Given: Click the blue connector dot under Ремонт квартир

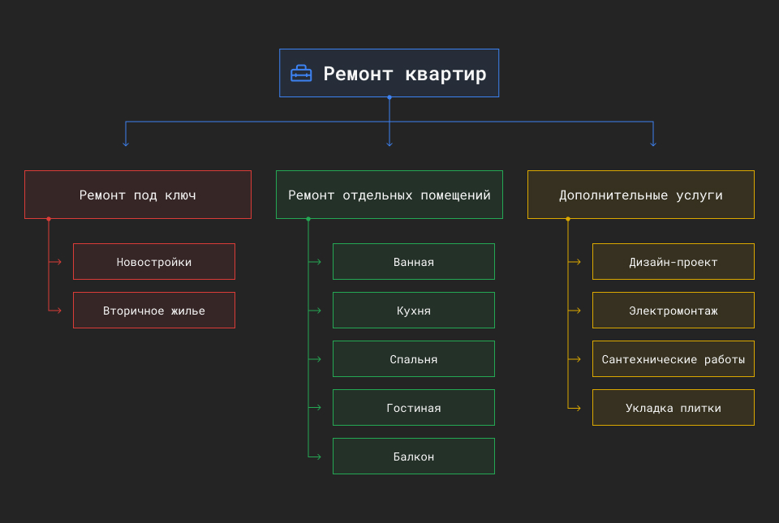Looking at the screenshot, I should (x=389, y=97).
